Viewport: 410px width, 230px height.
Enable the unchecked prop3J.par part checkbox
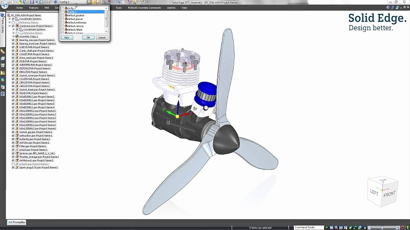pos(13,164)
